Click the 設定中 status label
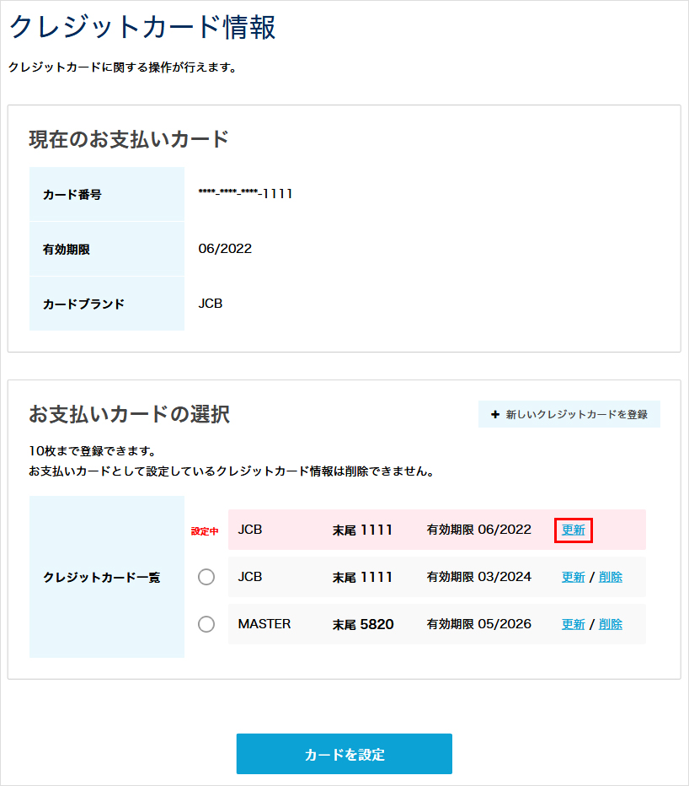Image resolution: width=689 pixels, height=786 pixels. click(204, 530)
